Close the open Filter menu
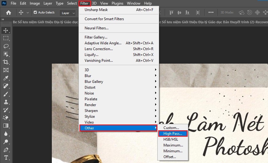Viewport: 268px width, 163px height. pyautogui.click(x=84, y=3)
